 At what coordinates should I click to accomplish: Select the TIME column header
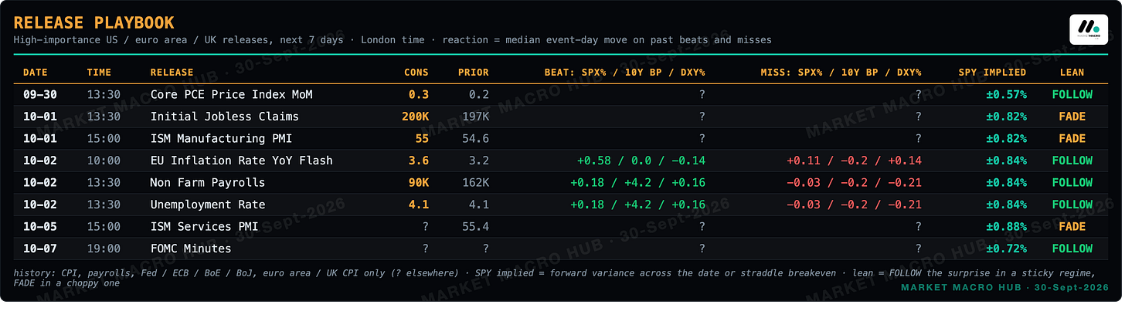99,73
